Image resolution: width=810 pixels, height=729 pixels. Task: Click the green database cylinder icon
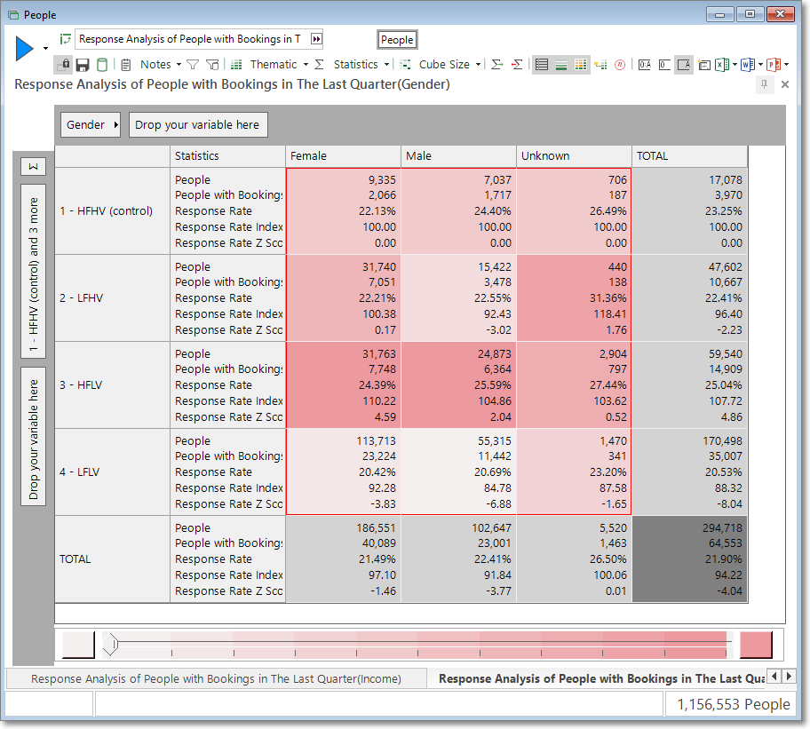coord(102,65)
